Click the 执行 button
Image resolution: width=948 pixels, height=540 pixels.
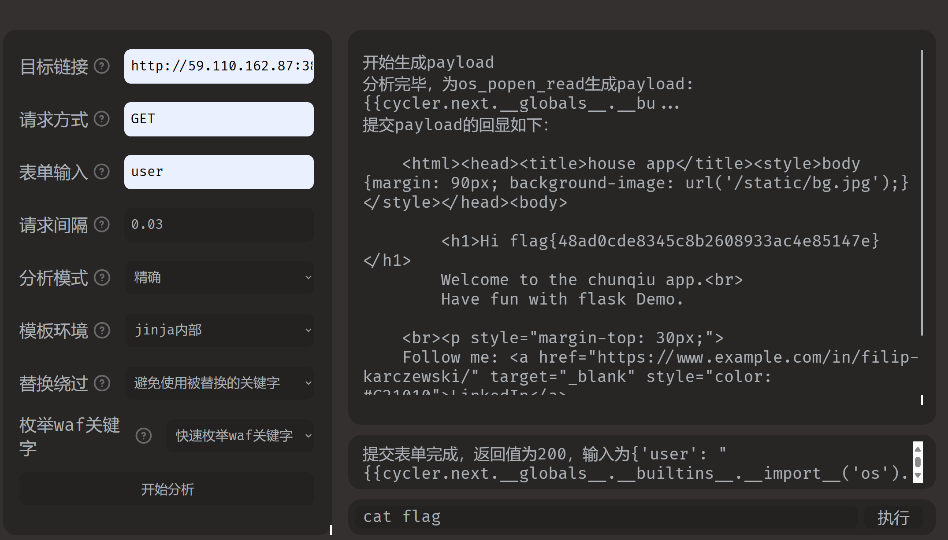893,518
